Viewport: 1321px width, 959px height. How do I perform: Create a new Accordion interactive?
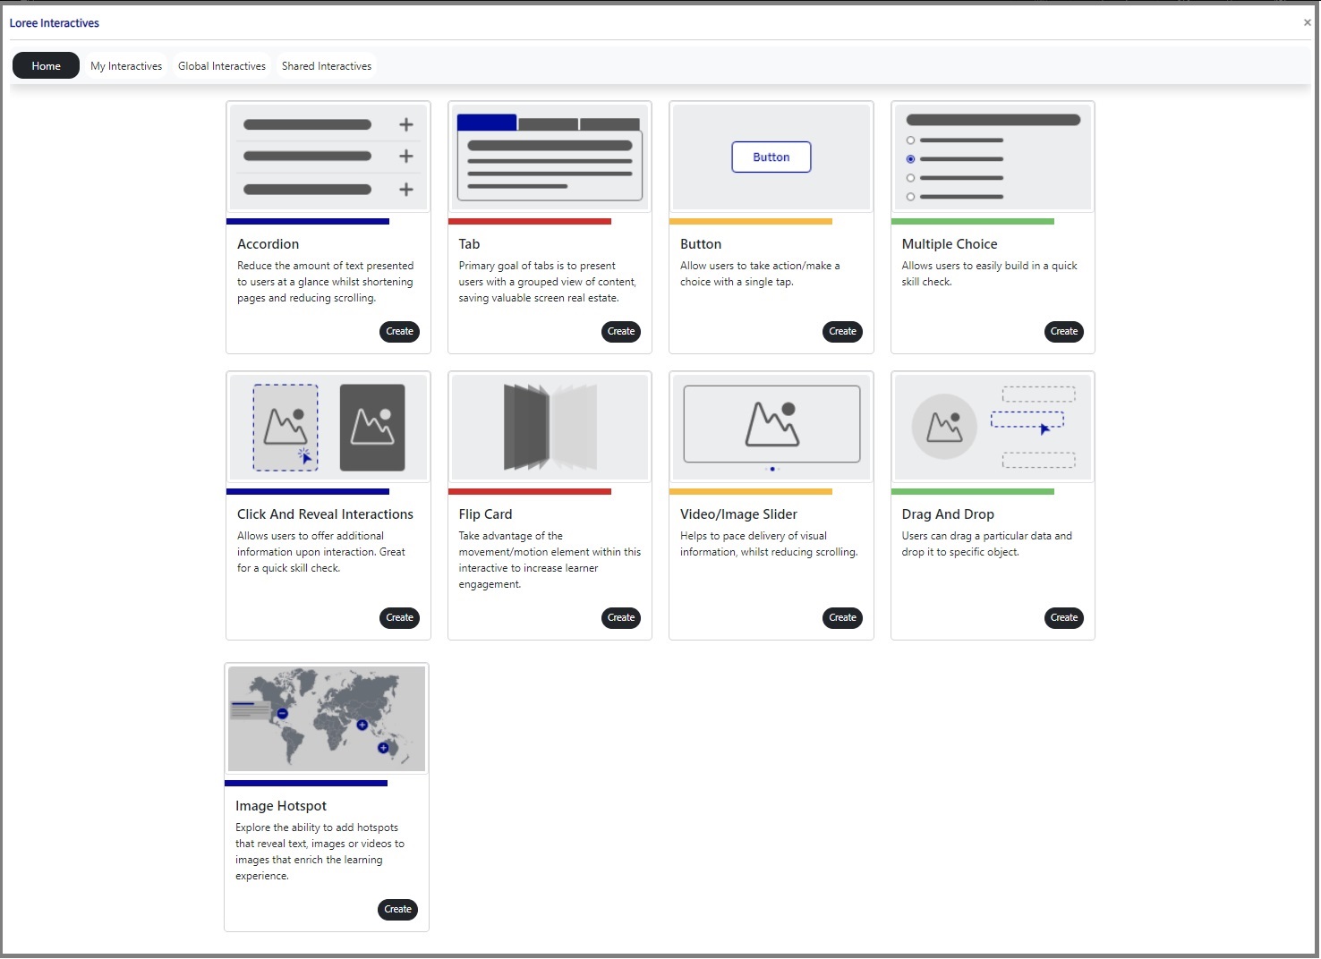tap(399, 331)
